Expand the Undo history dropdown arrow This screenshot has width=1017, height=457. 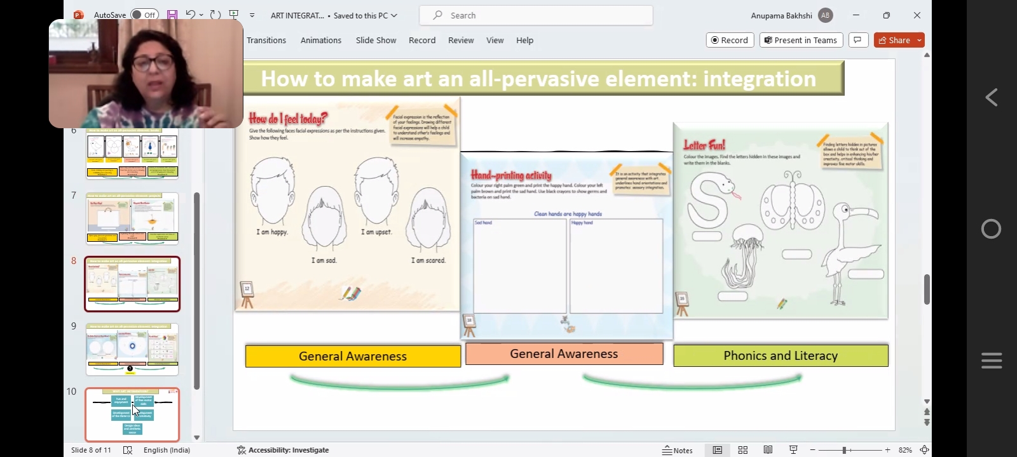201,15
